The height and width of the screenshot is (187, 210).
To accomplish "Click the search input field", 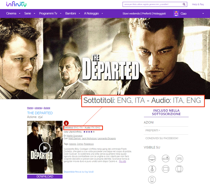I will [x=153, y=4].
